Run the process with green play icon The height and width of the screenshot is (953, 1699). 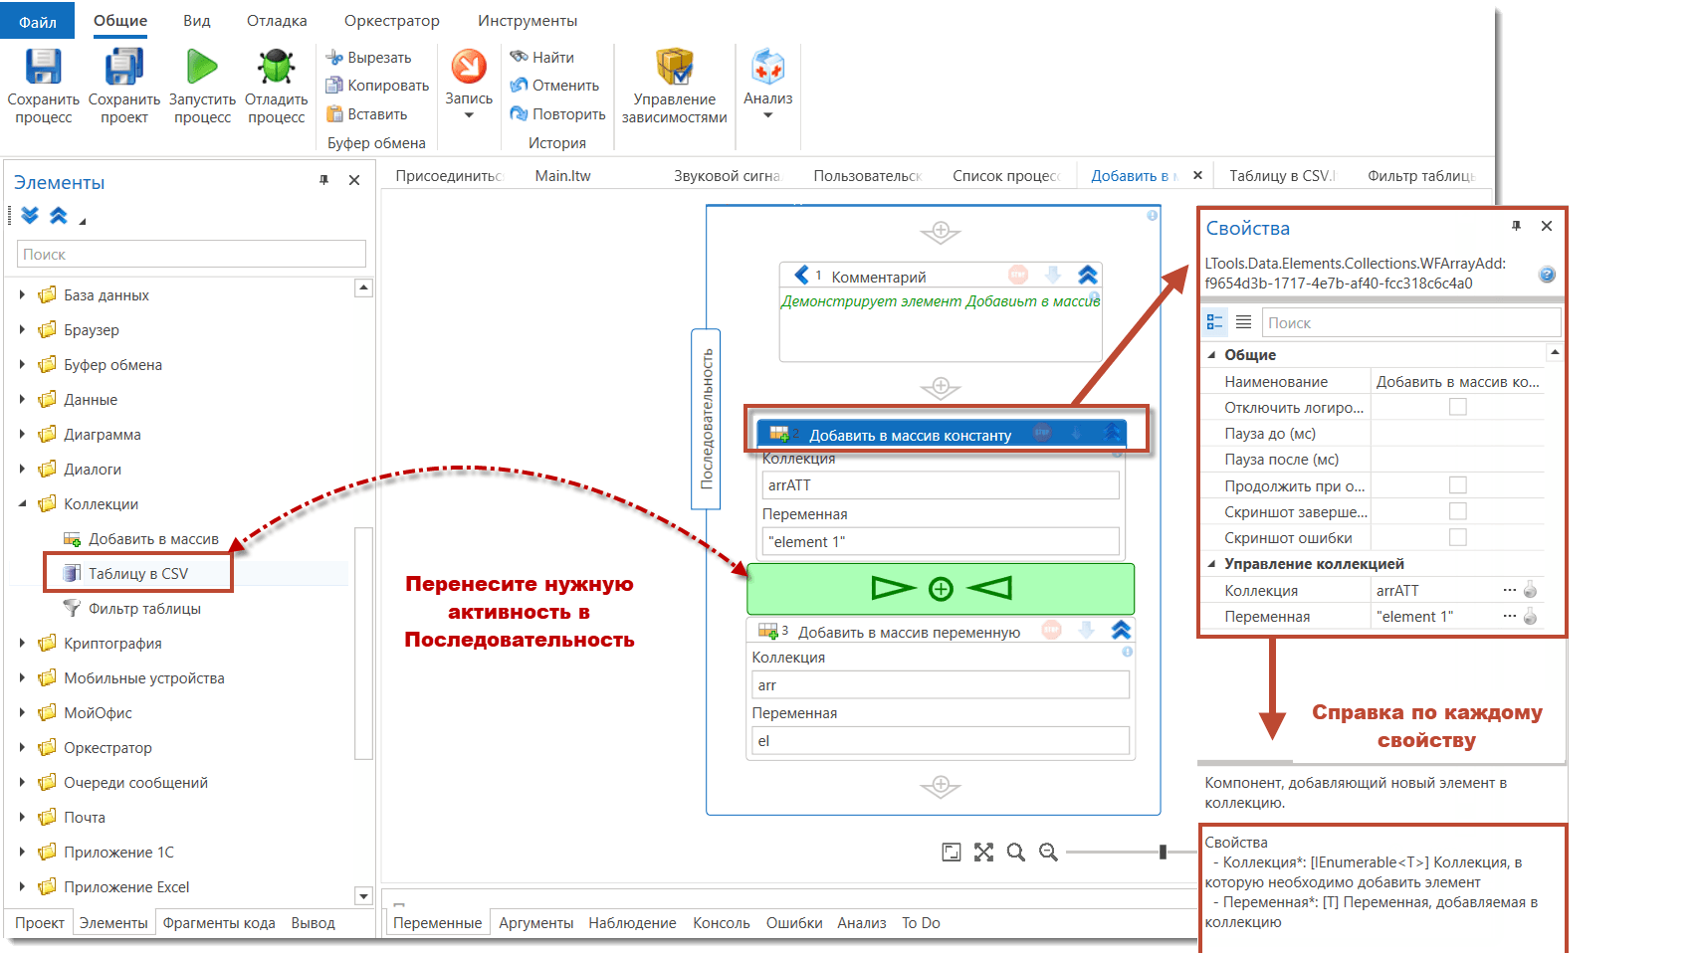(202, 68)
